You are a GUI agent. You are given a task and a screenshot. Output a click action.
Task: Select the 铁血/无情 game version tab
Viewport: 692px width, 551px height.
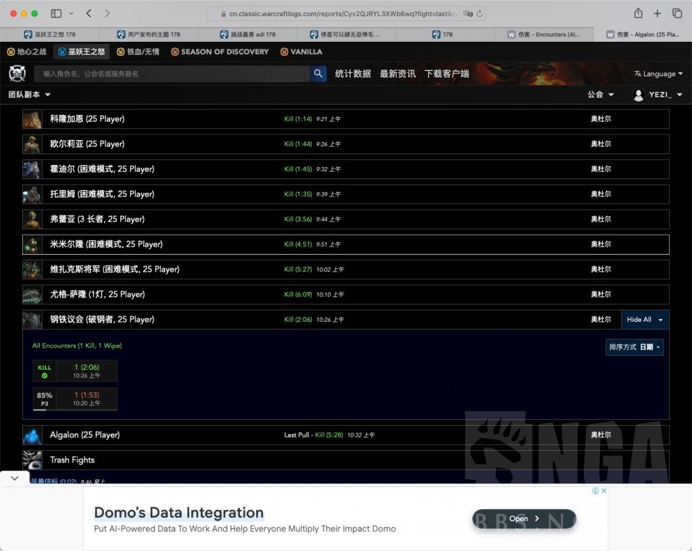138,51
